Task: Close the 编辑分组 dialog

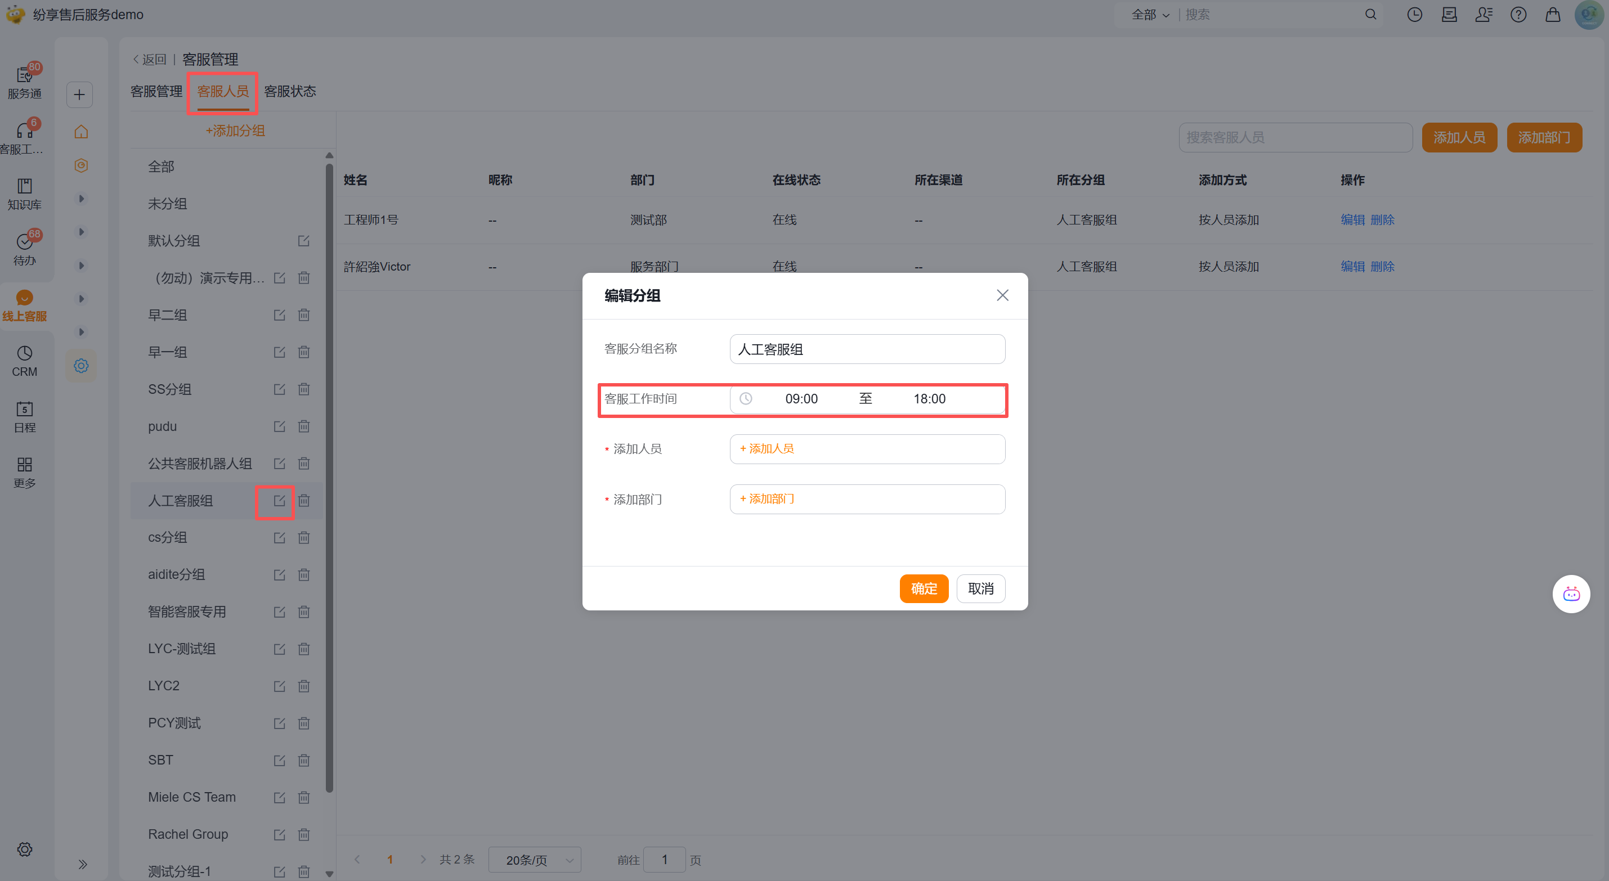Action: (1002, 295)
